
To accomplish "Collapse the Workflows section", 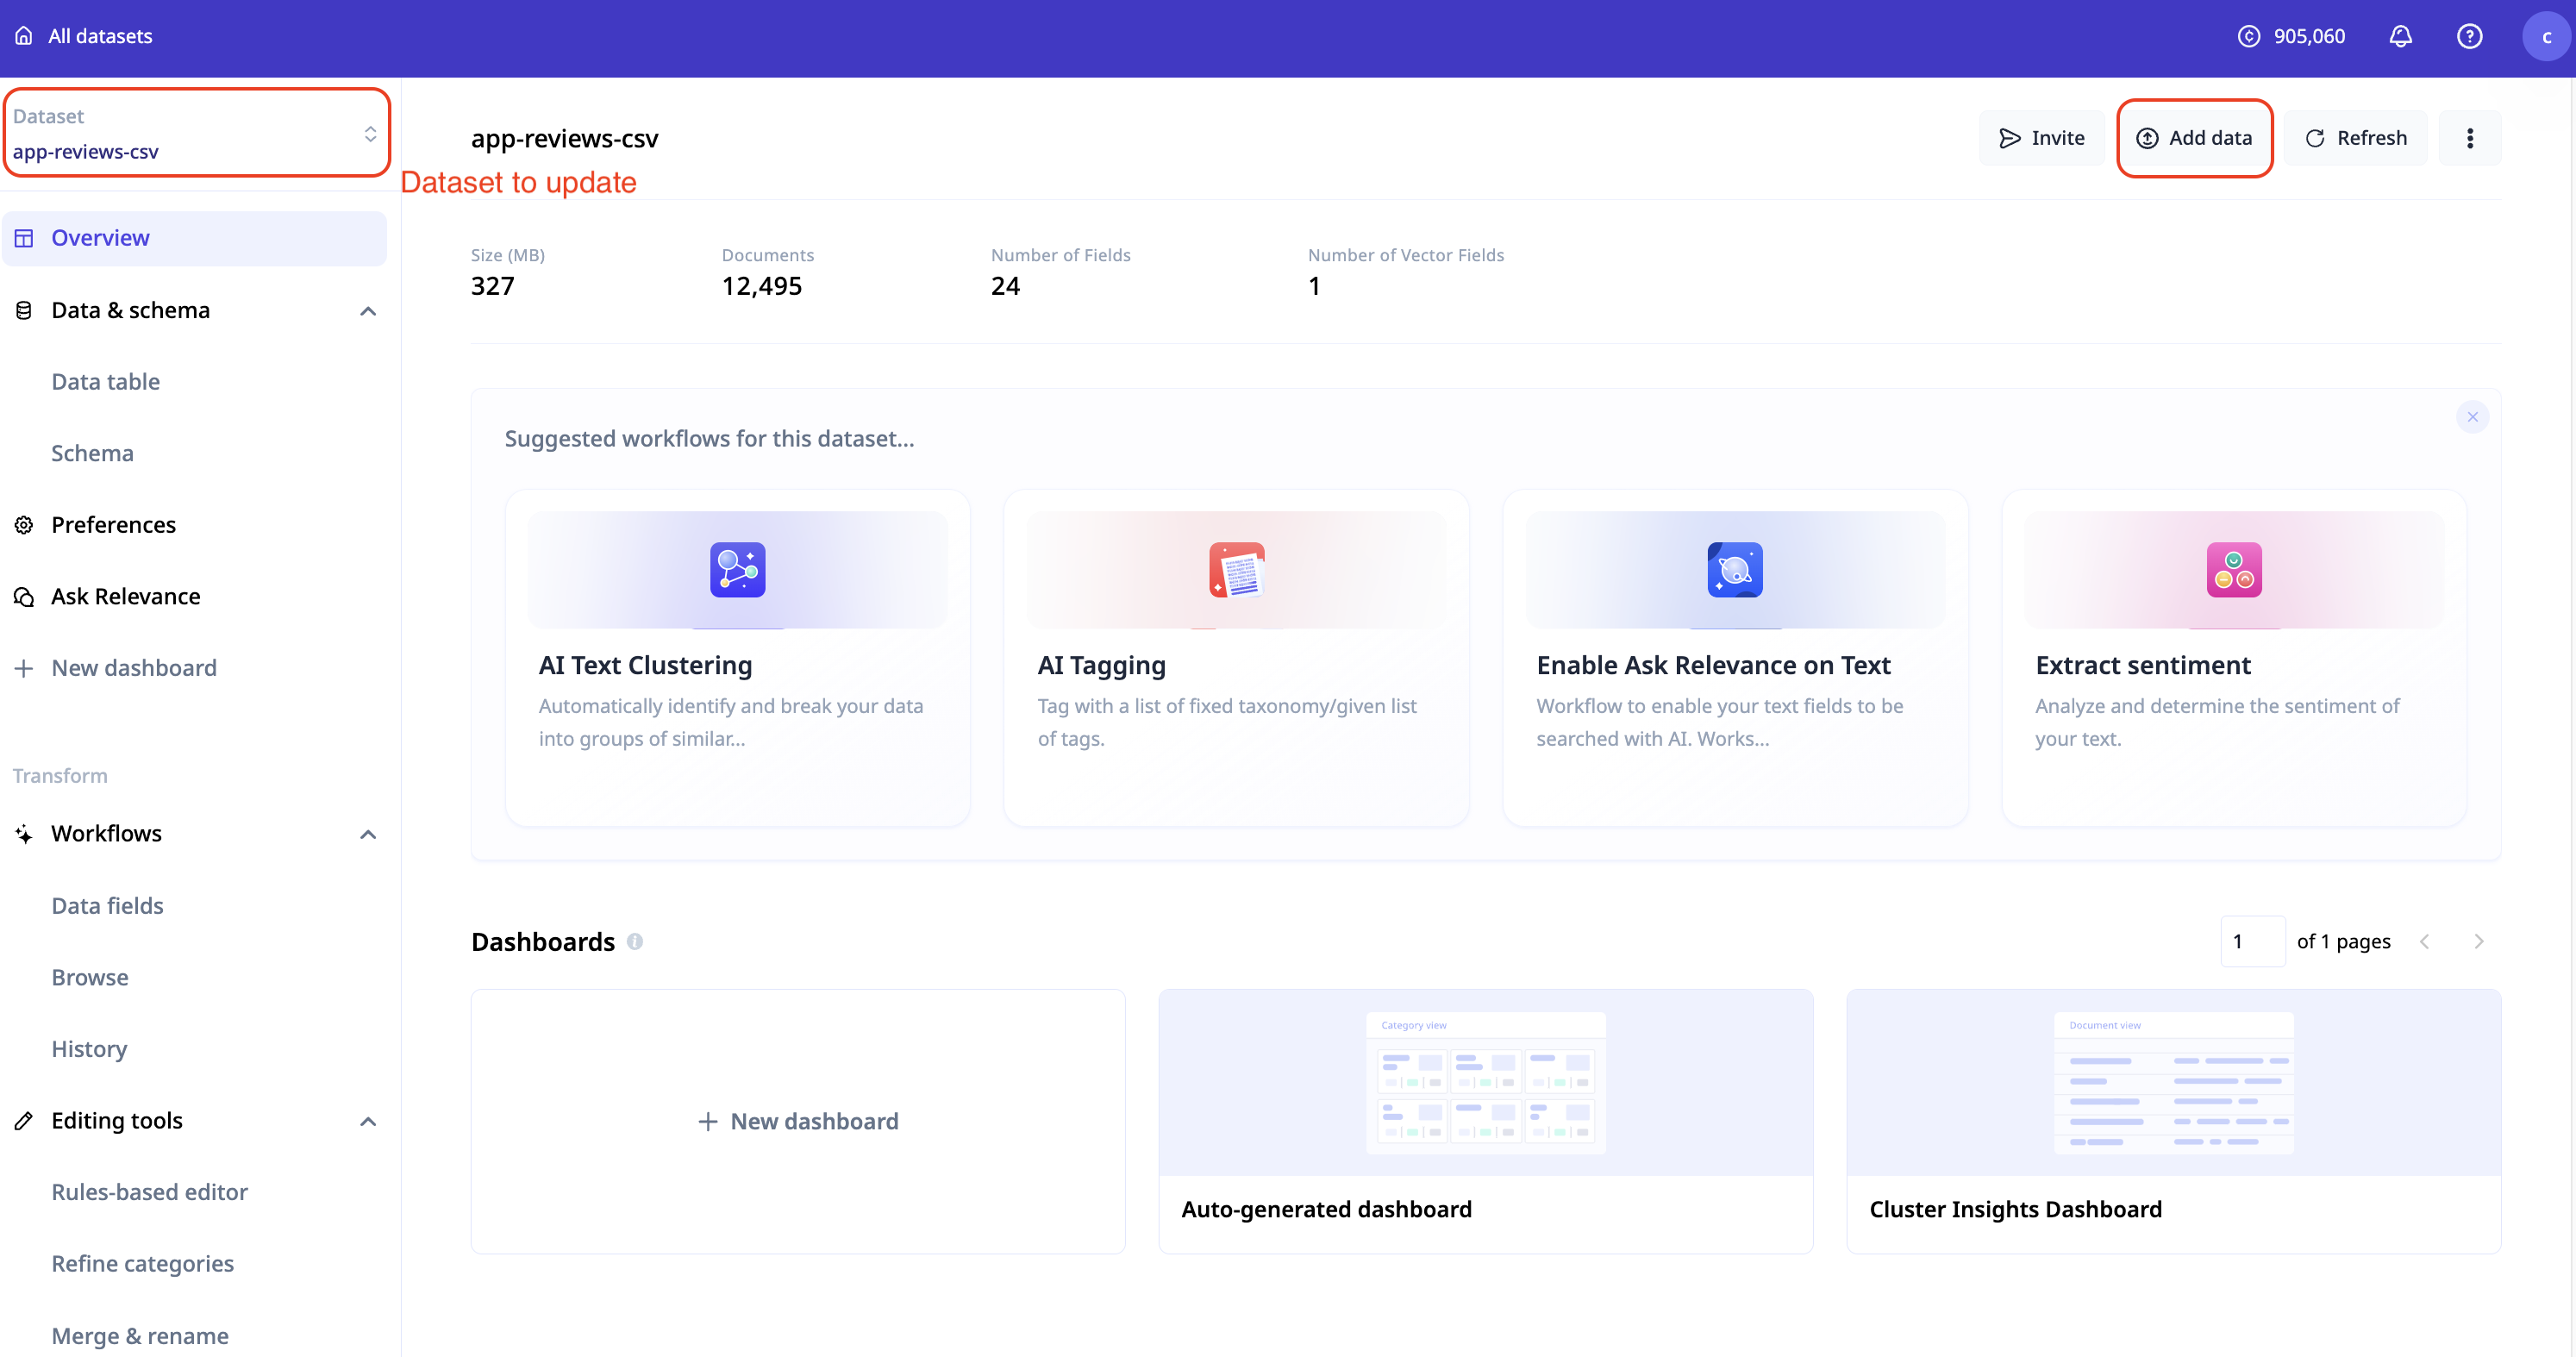I will [x=368, y=834].
